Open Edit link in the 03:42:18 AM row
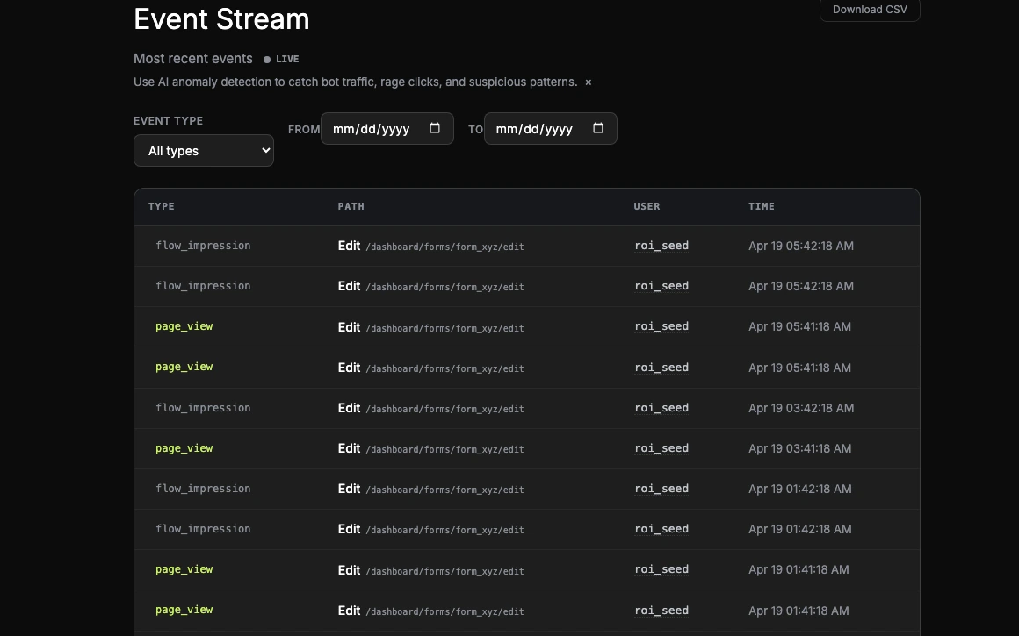This screenshot has height=636, width=1019. tap(349, 408)
